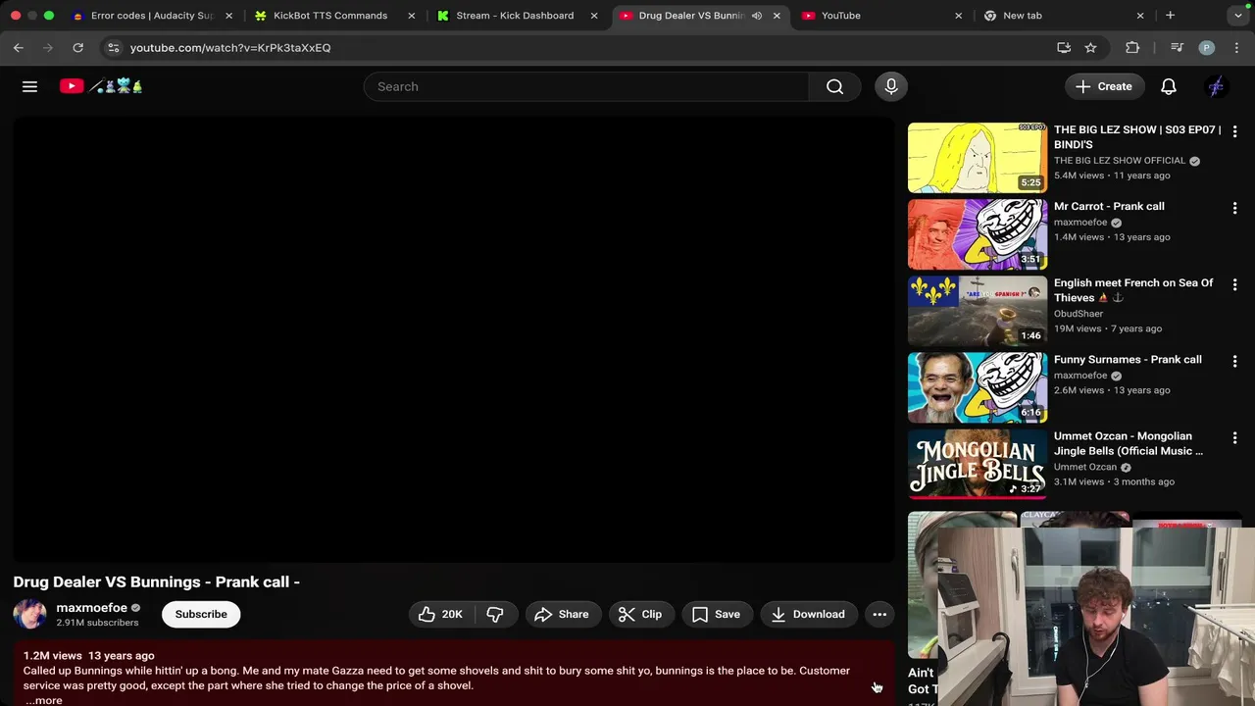Click the Clip button
This screenshot has height=706, width=1255.
point(640,614)
